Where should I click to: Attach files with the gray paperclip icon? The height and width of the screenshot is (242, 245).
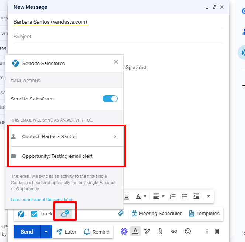click(x=160, y=231)
